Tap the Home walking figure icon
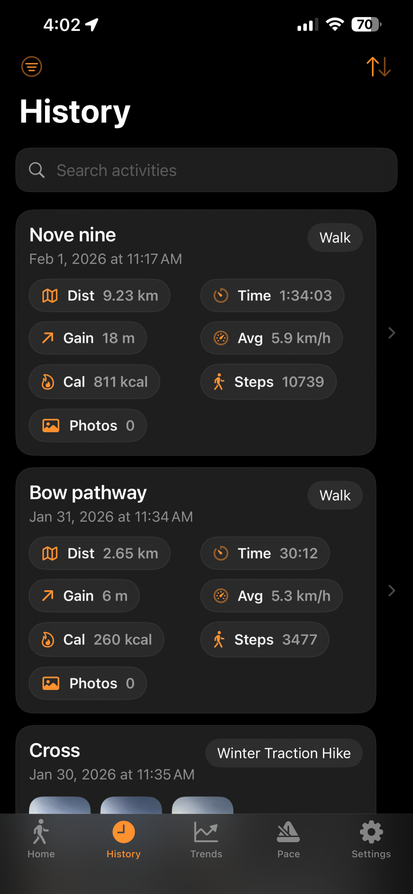Screen dimensions: 413x894 click(41, 831)
